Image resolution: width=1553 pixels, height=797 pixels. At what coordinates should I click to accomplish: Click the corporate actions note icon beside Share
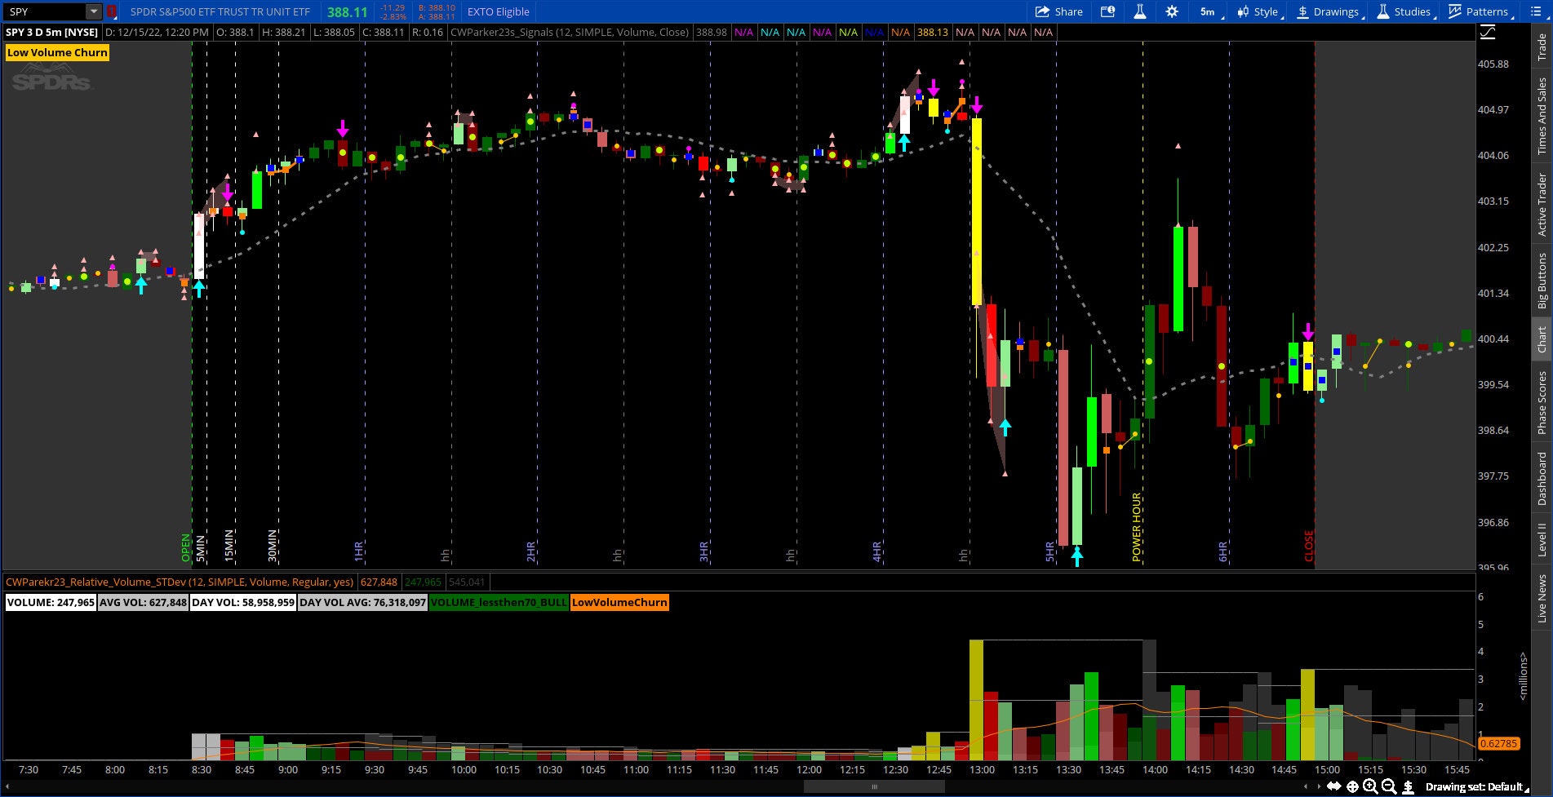pos(1107,11)
